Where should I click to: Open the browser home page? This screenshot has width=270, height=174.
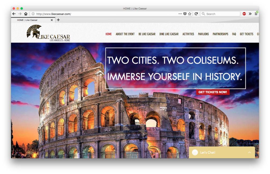coord(26,14)
